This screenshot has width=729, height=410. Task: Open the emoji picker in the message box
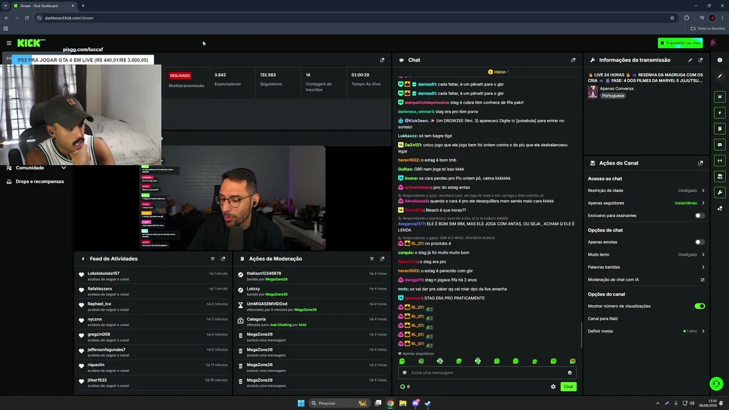pyautogui.click(x=570, y=372)
